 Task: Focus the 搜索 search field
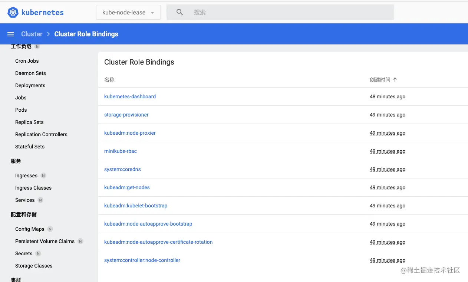click(x=280, y=12)
